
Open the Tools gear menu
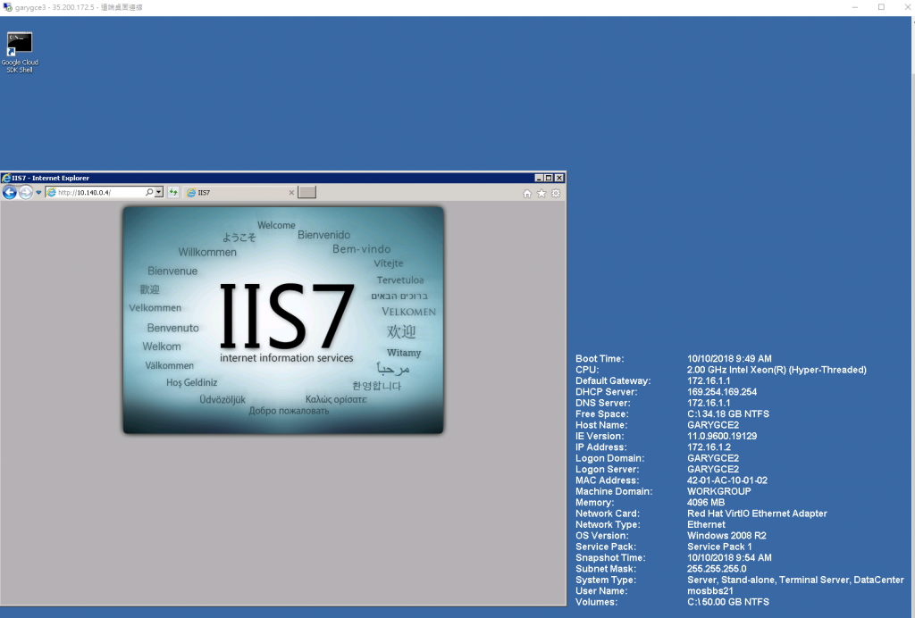click(x=556, y=194)
